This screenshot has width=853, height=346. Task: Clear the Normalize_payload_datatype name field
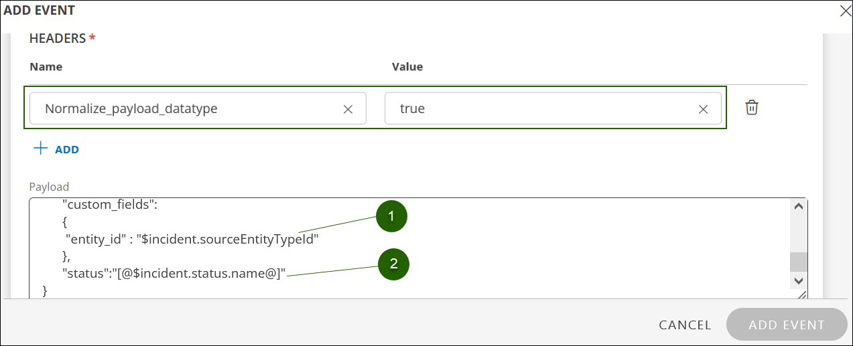coord(348,109)
